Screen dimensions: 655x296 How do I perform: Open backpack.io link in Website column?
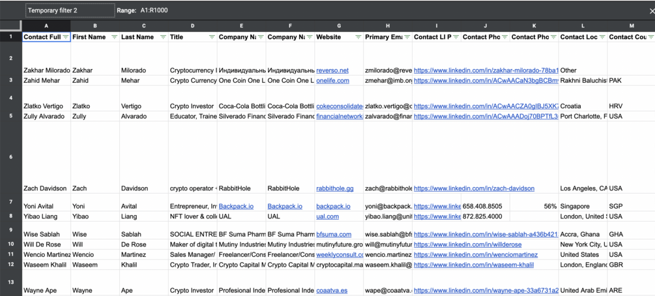tap(333, 206)
